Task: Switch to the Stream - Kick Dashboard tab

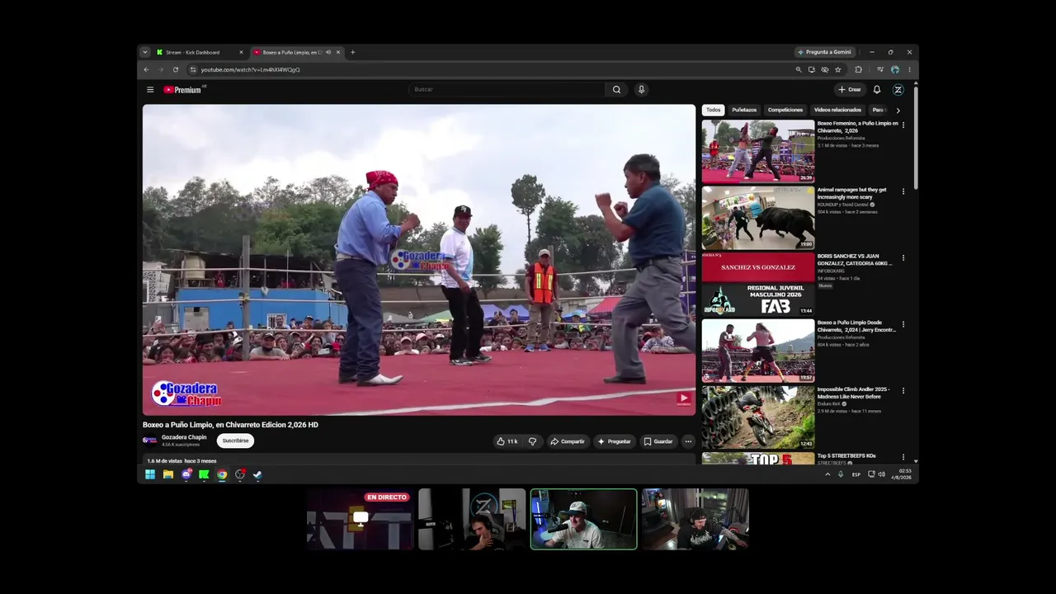Action: click(199, 52)
